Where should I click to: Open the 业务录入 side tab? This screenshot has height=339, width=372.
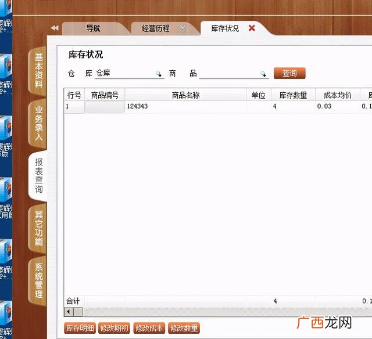(x=38, y=124)
